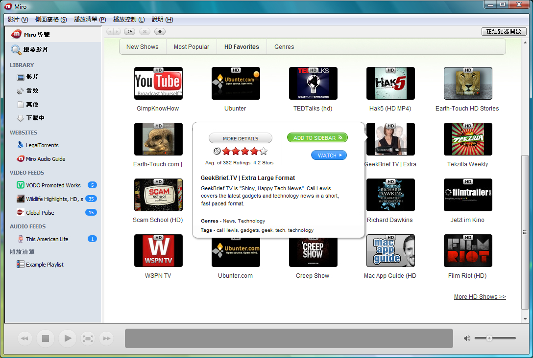Open the Earth-Touch.com meerkat thumbnail
This screenshot has width=533, height=358.
pos(158,139)
